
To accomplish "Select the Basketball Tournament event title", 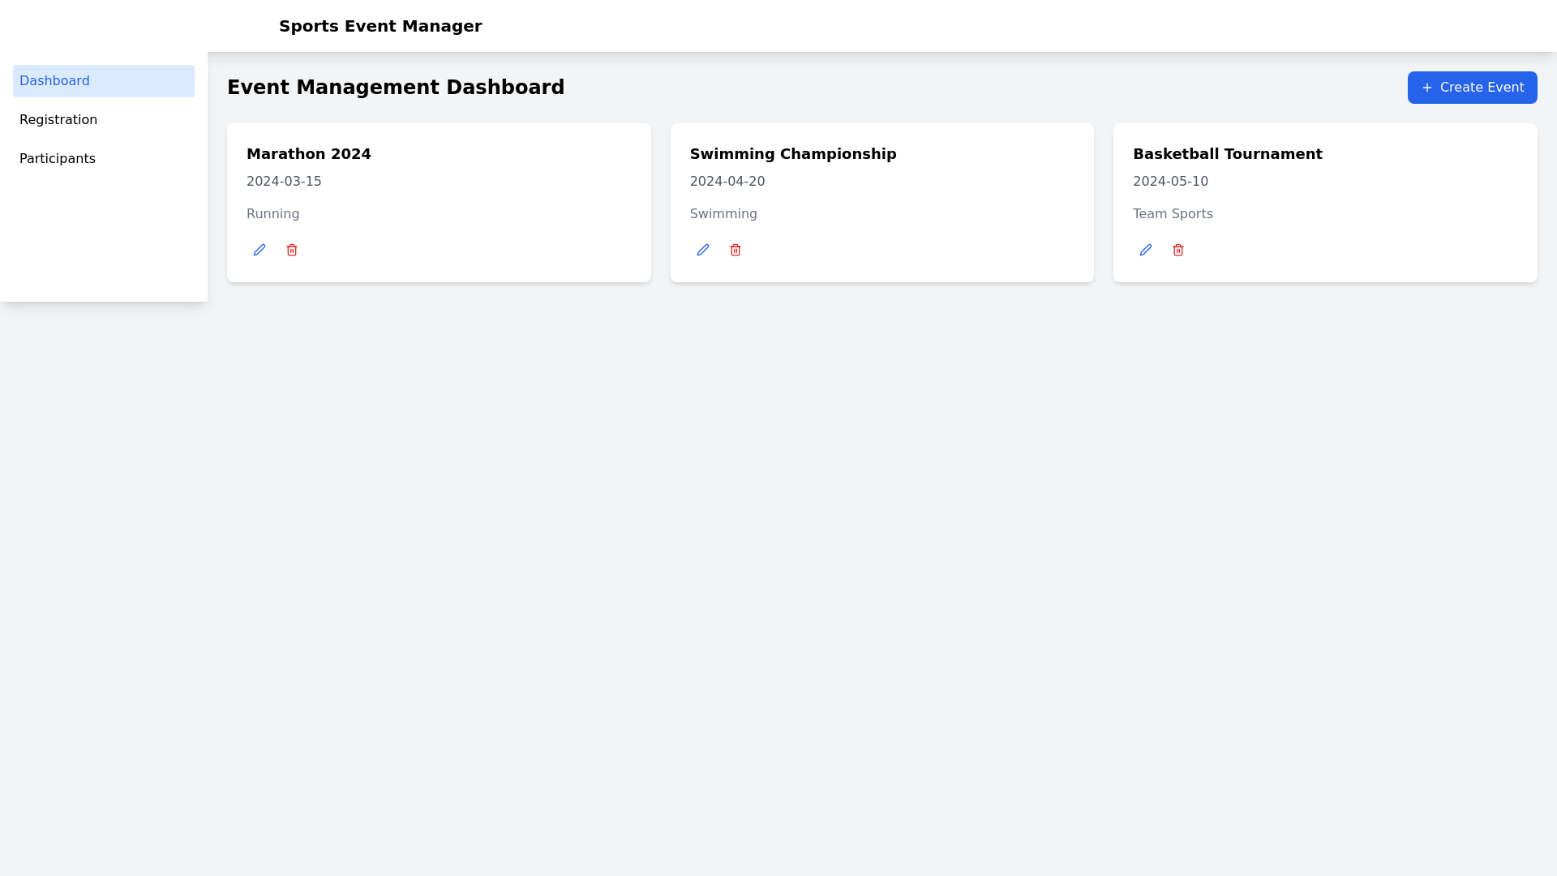I will [1227, 153].
